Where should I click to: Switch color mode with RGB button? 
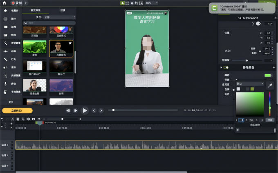[x=270, y=120]
